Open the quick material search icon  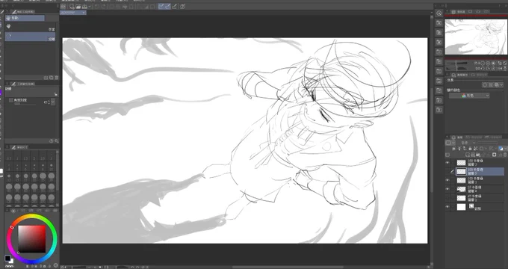439,13
